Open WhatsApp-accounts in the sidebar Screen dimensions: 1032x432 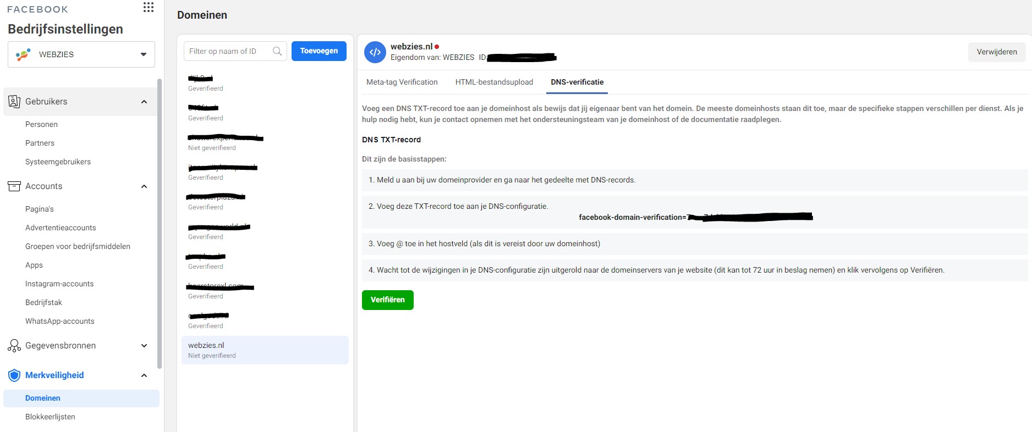point(59,321)
